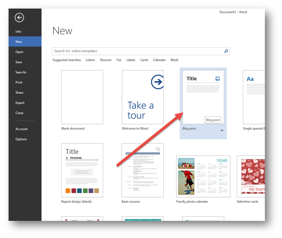Open Word Options

point(21,139)
